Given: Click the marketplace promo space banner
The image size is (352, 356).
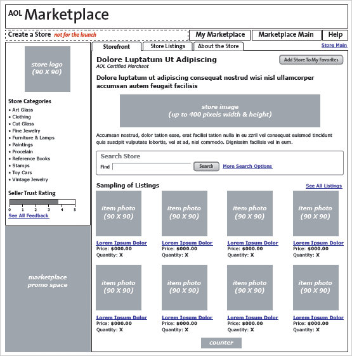Looking at the screenshot, I should [x=48, y=289].
